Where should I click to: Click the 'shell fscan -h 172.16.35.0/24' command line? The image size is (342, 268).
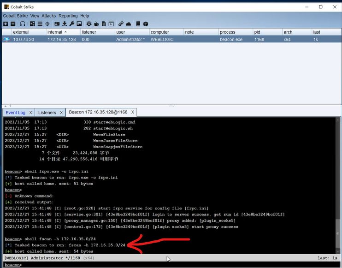[x=60, y=239]
